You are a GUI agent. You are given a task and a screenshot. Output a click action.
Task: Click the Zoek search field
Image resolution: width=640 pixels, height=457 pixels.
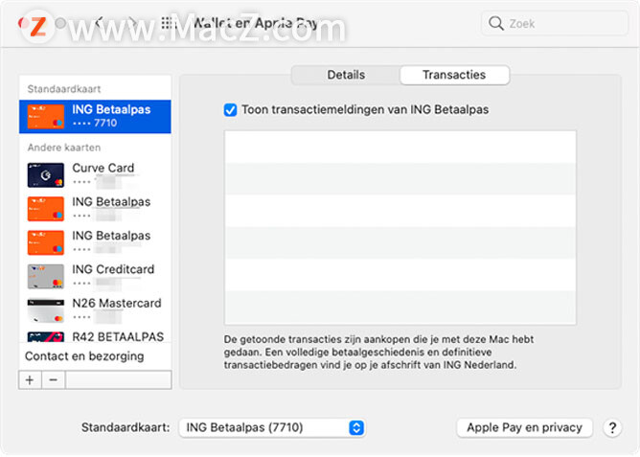click(555, 23)
